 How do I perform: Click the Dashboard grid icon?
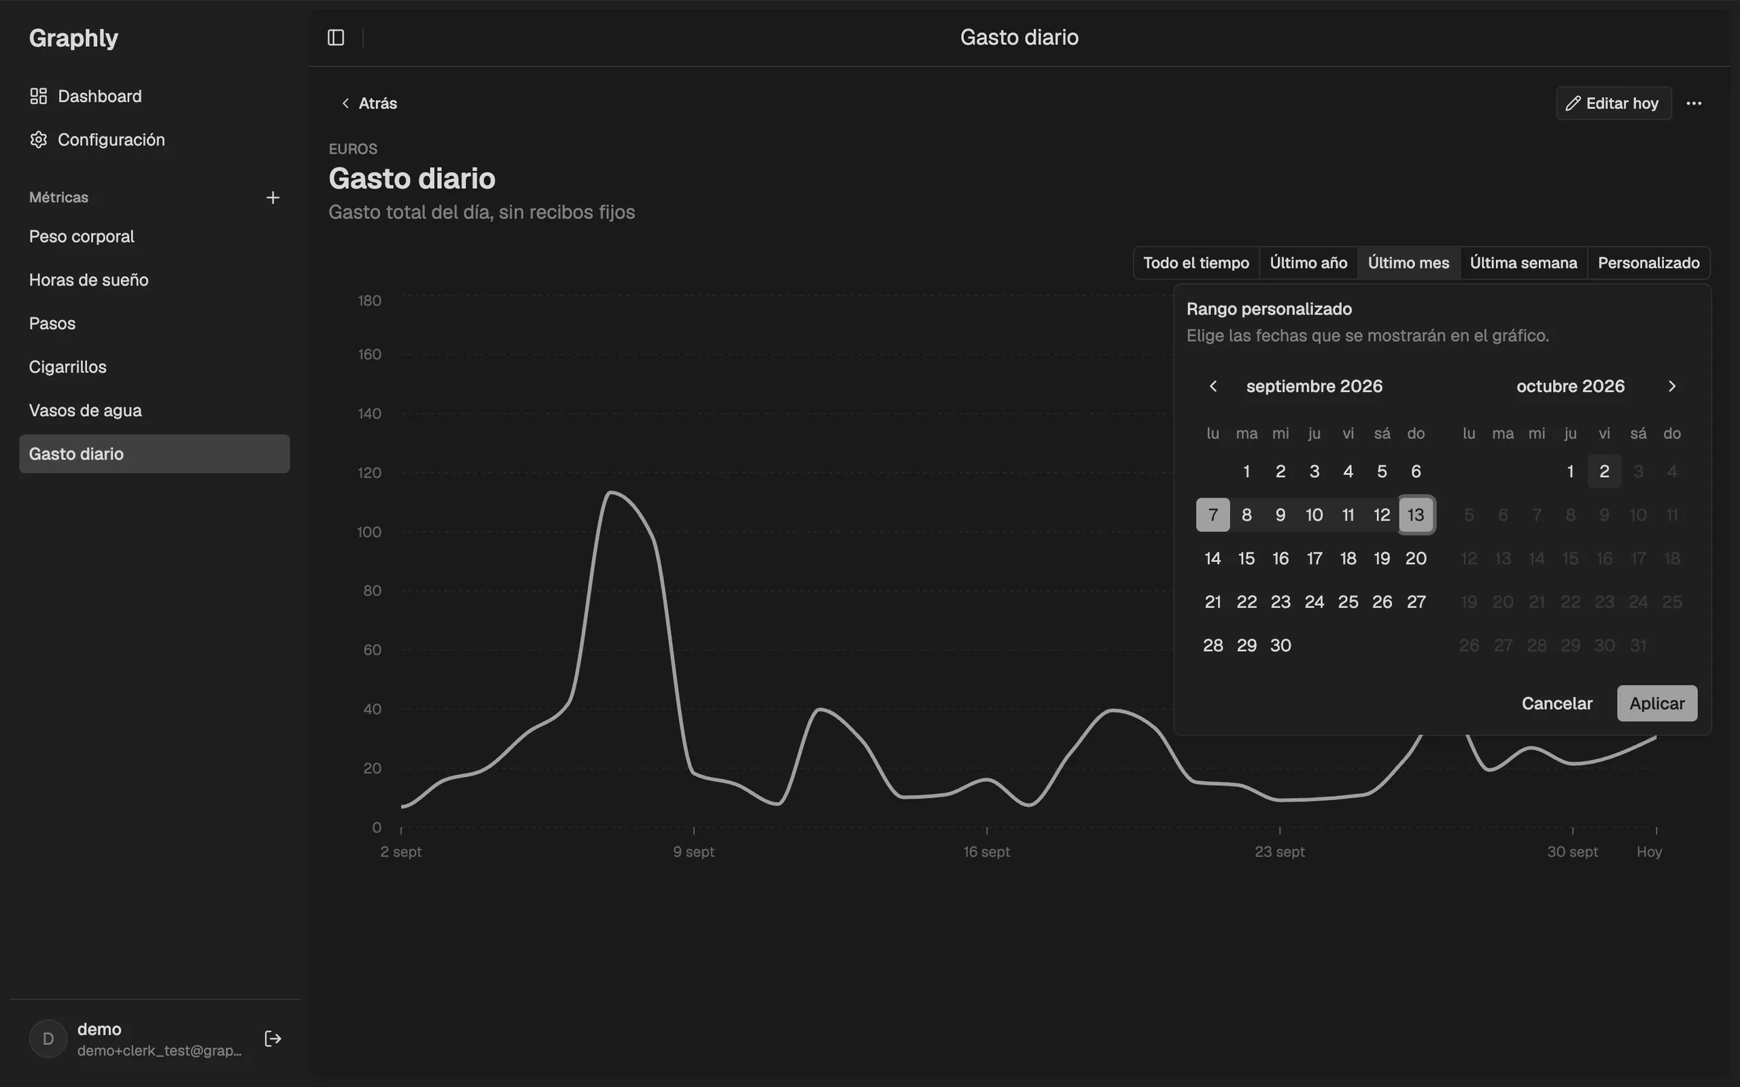[x=38, y=97]
